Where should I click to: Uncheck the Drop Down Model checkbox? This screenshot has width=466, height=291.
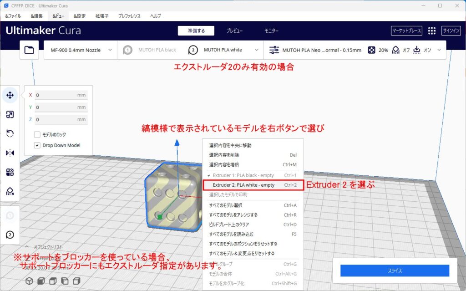click(37, 145)
